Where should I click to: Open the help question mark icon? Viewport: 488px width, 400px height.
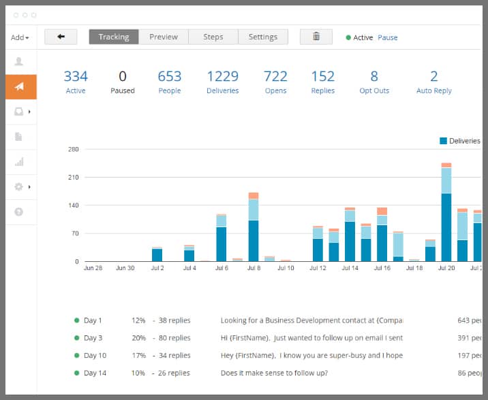[18, 212]
